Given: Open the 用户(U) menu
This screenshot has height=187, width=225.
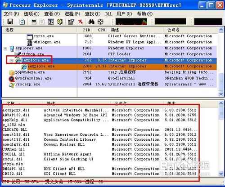Looking at the screenshot, I should click(x=124, y=14).
